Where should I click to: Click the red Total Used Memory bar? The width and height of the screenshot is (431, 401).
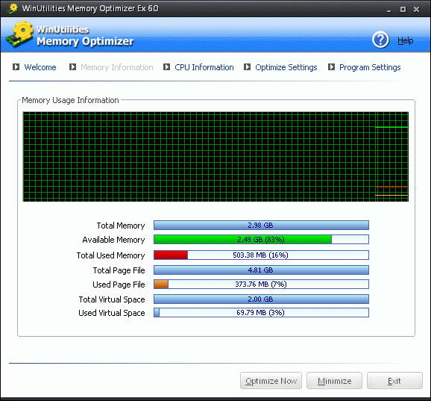[261, 255]
